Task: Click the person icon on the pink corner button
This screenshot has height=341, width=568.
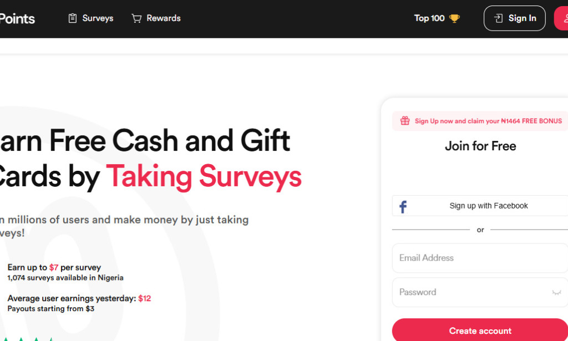Action: pyautogui.click(x=565, y=18)
